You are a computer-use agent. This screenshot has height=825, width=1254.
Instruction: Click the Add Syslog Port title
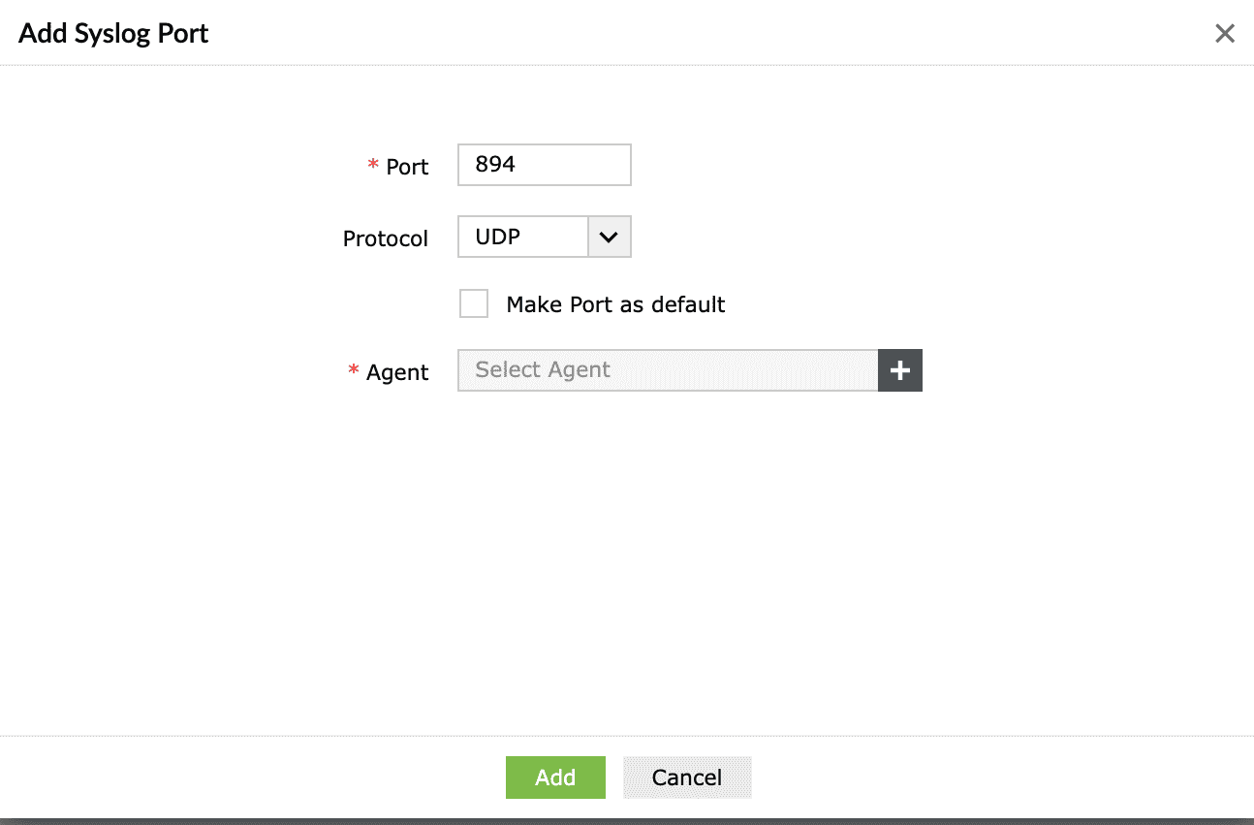coord(112,32)
